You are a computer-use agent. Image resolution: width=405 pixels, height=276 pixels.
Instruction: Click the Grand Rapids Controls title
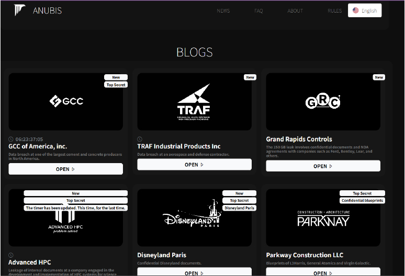[x=299, y=139]
